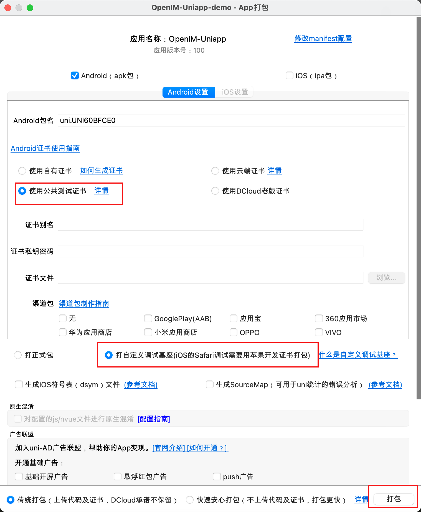Screen dimensions: 421x512
Task: Open 参考文档 link beside SourceMap option
Action: 385,385
